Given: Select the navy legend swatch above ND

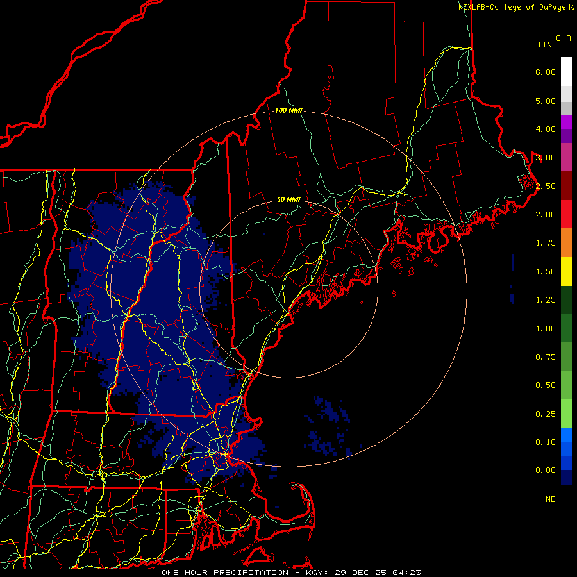Looking at the screenshot, I should coord(566,478).
